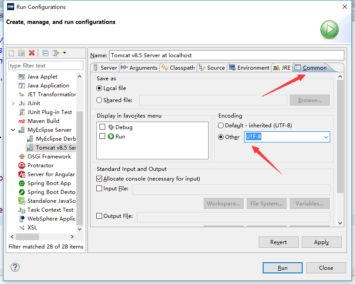The height and width of the screenshot is (284, 355).
Task: Click the OSGi Framework icon
Action: pyautogui.click(x=22, y=157)
